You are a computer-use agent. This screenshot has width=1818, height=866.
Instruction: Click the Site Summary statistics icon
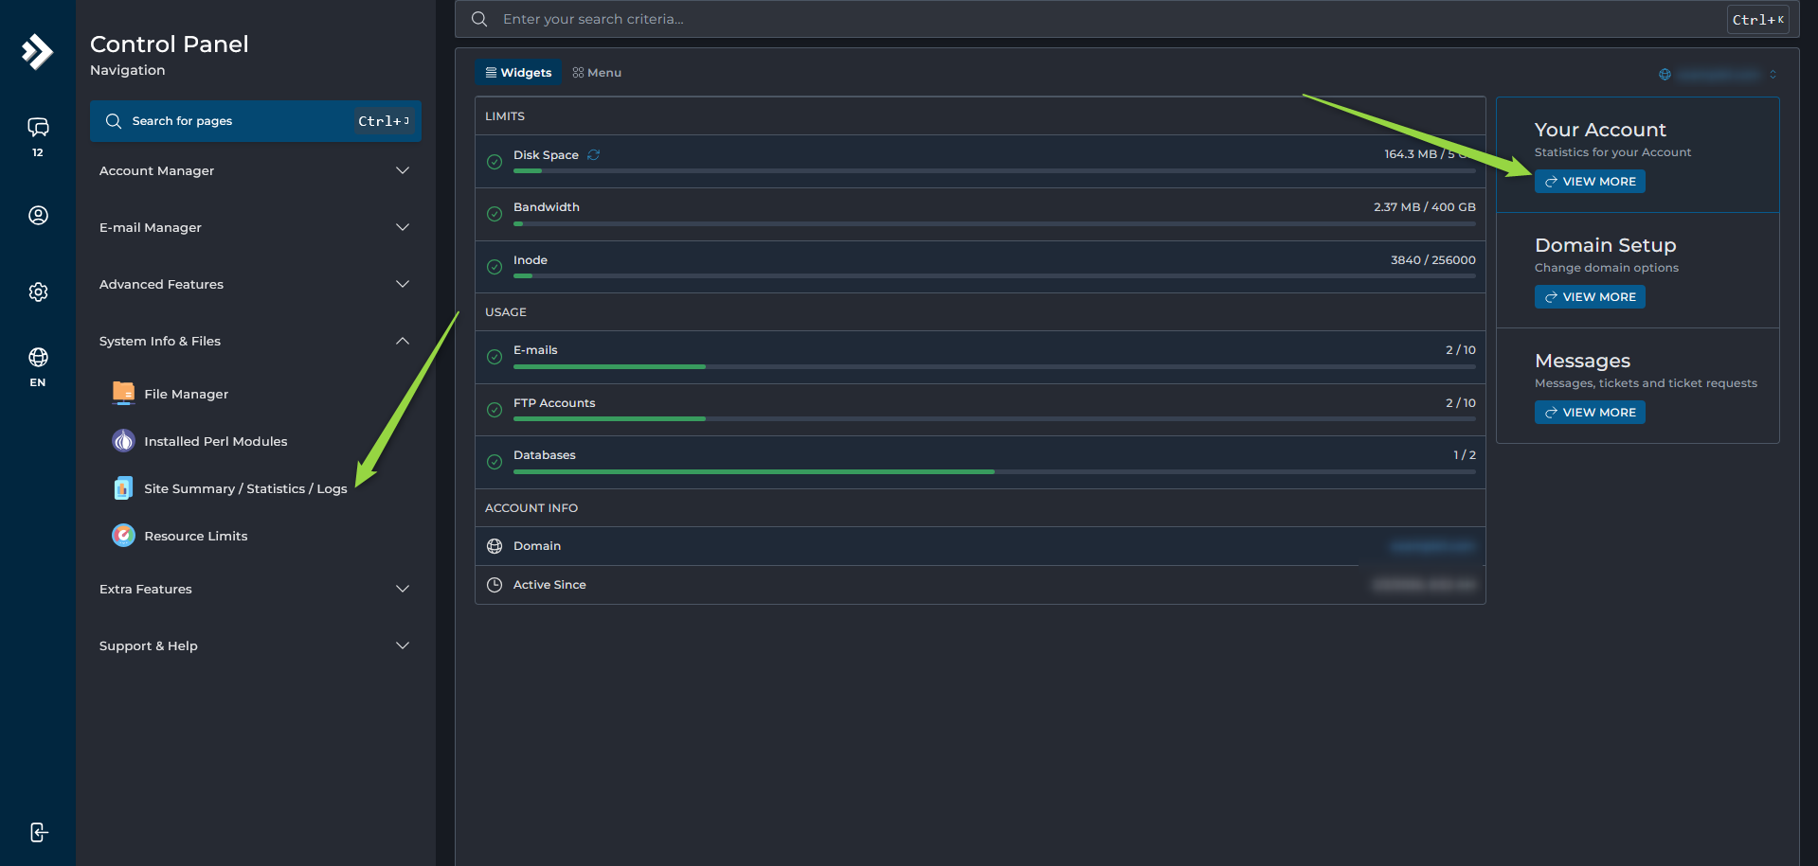123,487
